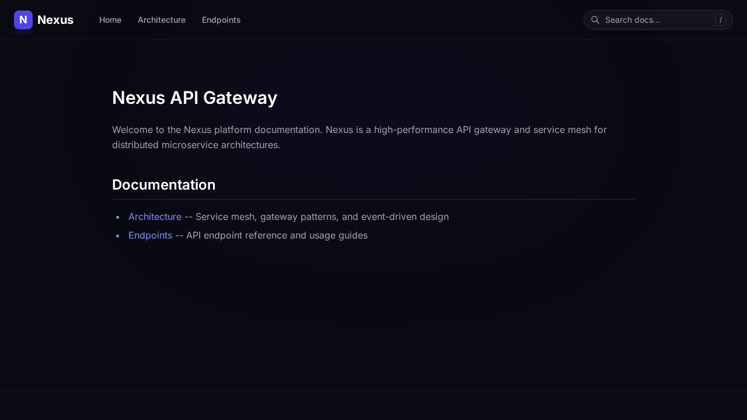The height and width of the screenshot is (420, 747).
Task: Follow the Endpoints link in the Documentation list
Action: pyautogui.click(x=150, y=235)
